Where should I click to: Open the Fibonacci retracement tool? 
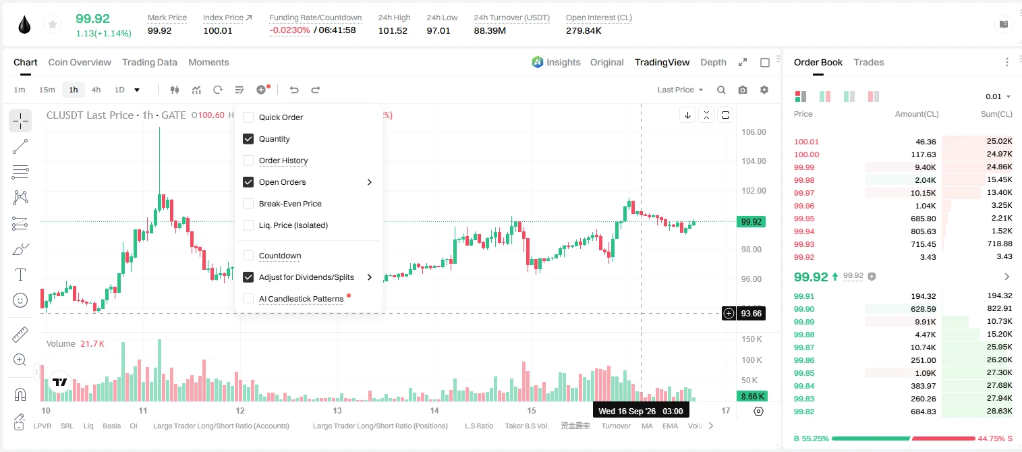click(x=20, y=172)
